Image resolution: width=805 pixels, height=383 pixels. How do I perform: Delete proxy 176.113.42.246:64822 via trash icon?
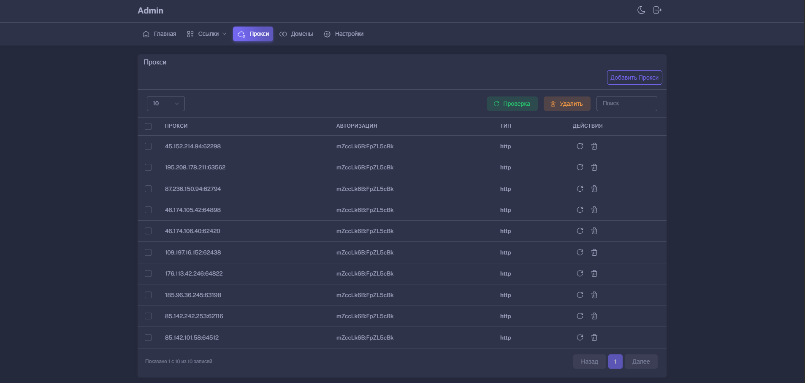594,273
